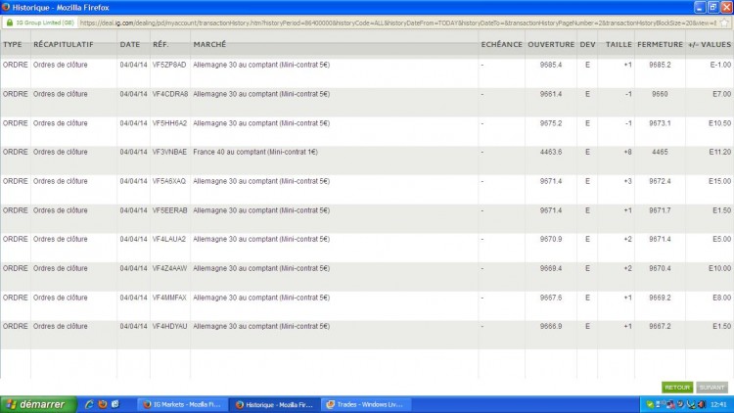This screenshot has height=413, width=734.
Task: Click the green shield tray icon
Action: (x=650, y=404)
